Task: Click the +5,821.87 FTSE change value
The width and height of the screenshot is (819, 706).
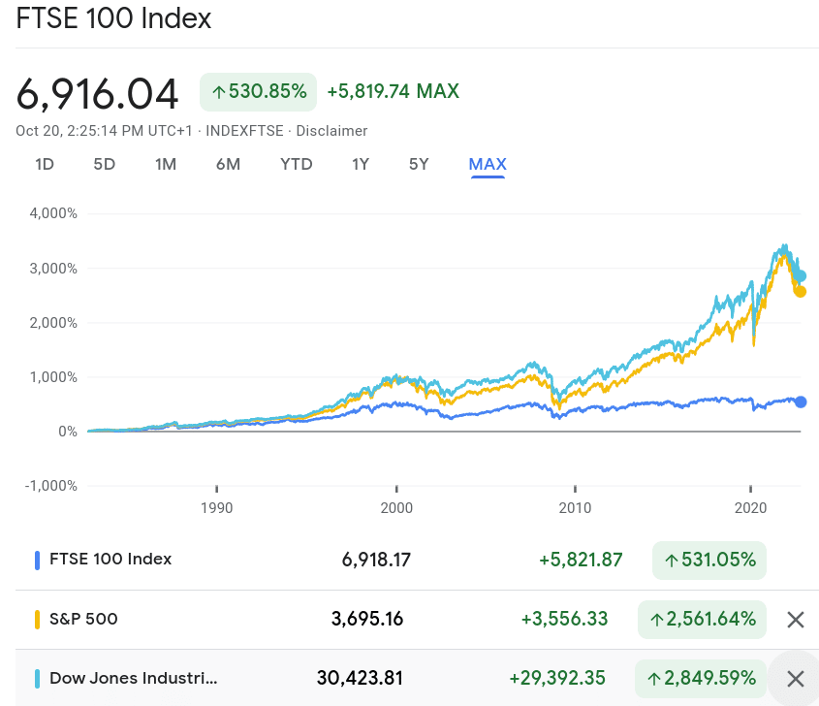Action: point(581,560)
